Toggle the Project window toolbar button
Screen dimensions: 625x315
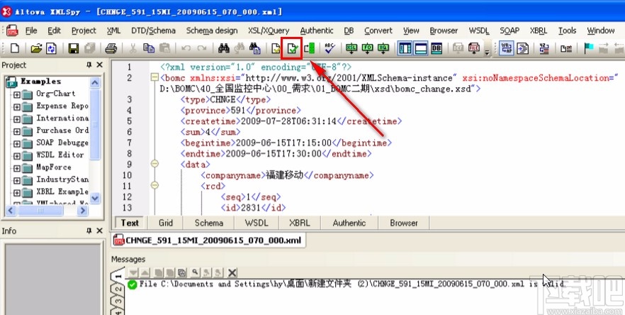[x=405, y=48]
